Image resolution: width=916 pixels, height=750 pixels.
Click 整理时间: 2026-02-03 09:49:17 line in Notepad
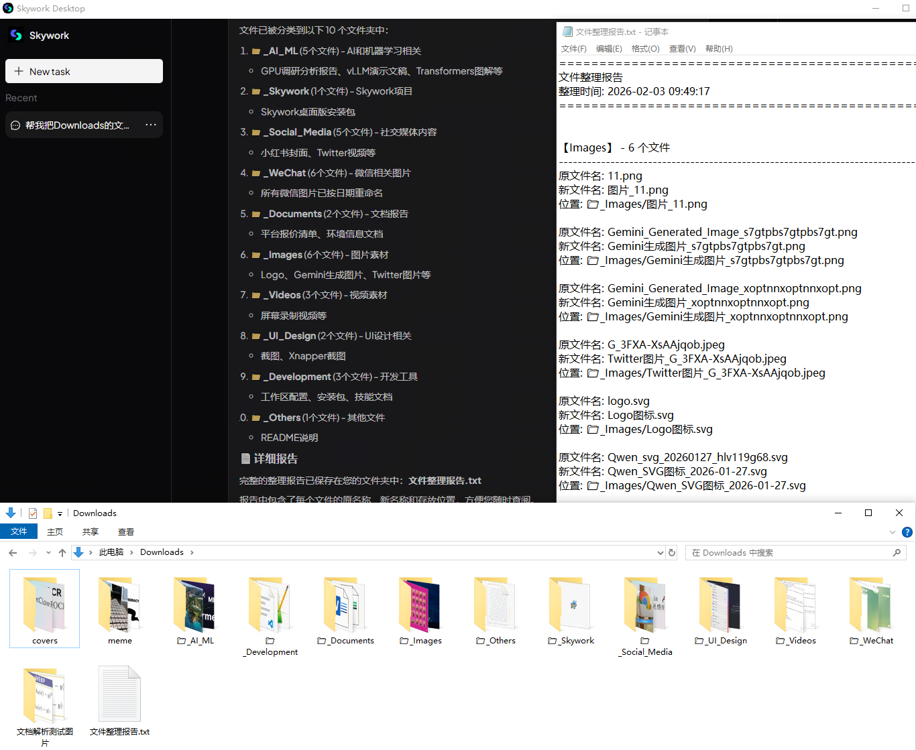pyautogui.click(x=634, y=91)
